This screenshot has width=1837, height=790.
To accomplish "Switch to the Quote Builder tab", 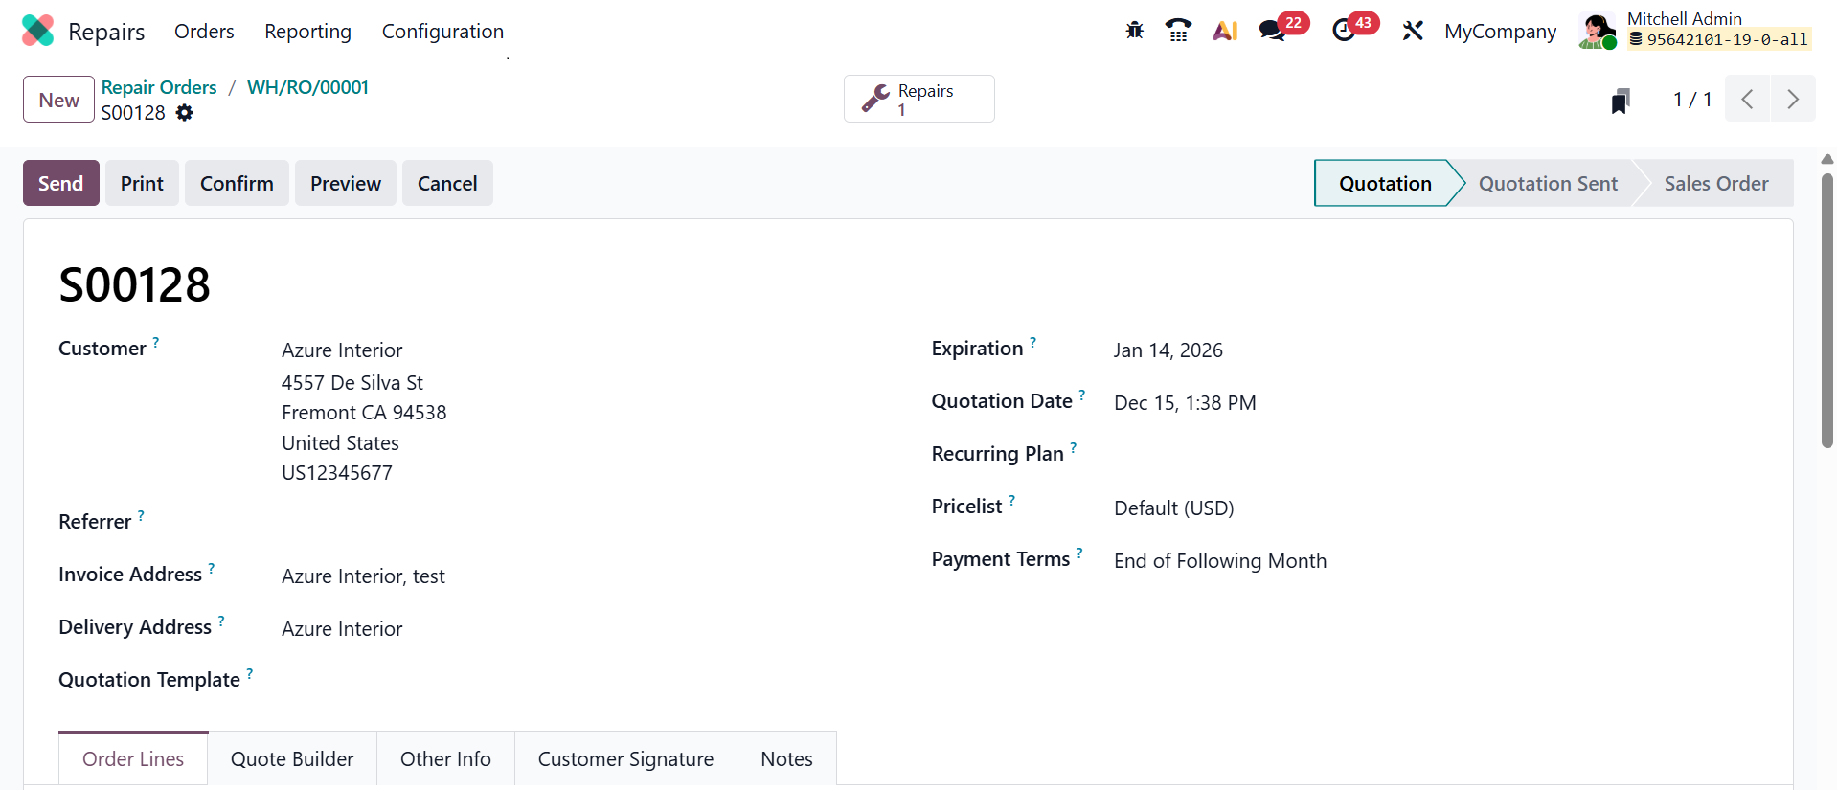I will pyautogui.click(x=292, y=758).
